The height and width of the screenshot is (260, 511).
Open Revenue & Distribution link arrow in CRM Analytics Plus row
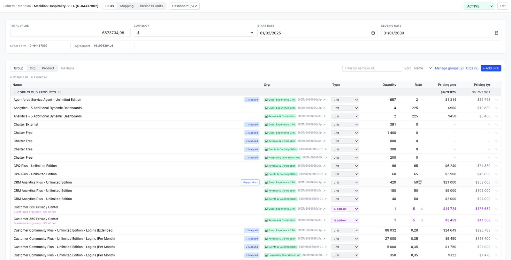click(324, 191)
